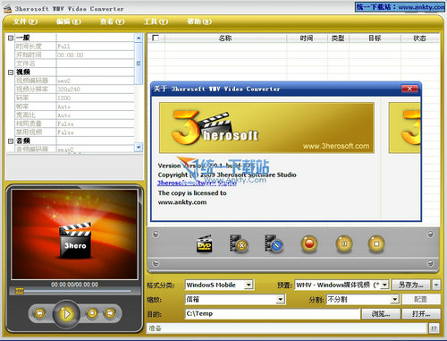Open the 文件(F) menu
The width and height of the screenshot is (447, 341).
point(25,21)
